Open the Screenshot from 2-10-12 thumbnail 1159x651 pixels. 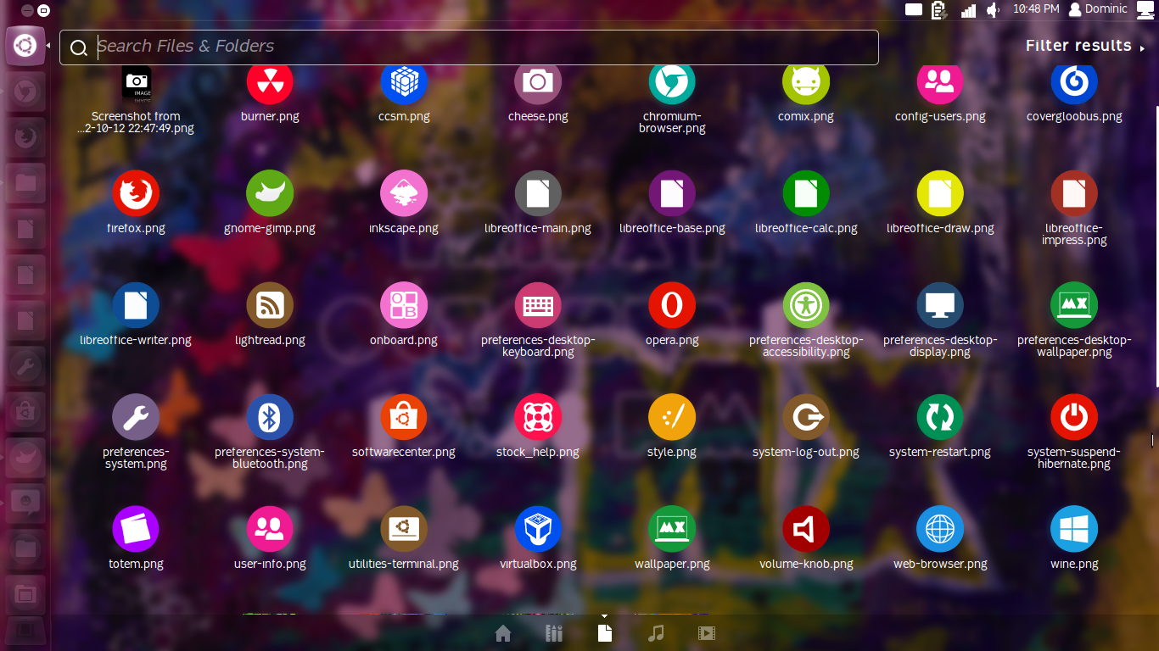(137, 83)
